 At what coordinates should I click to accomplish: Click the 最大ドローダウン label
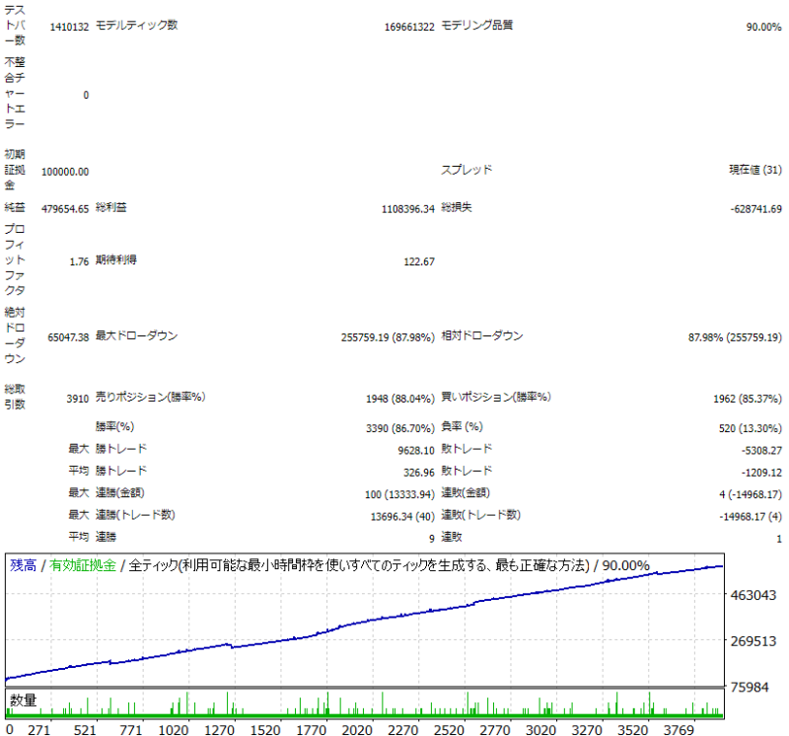(x=136, y=336)
